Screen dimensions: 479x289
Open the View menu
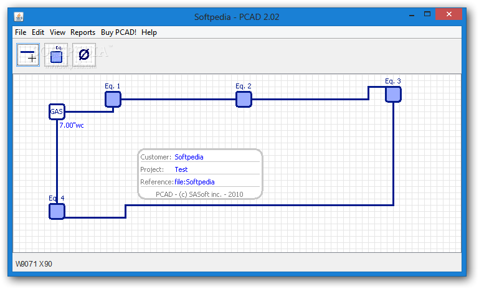(57, 32)
